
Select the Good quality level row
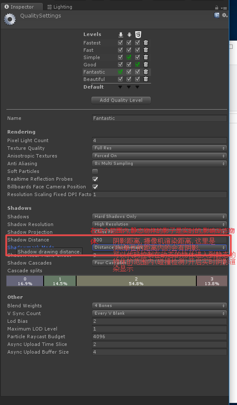[x=117, y=65]
